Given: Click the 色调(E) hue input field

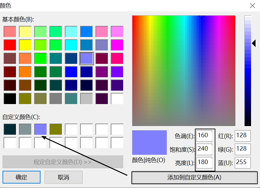Looking at the screenshot, I should [x=204, y=136].
